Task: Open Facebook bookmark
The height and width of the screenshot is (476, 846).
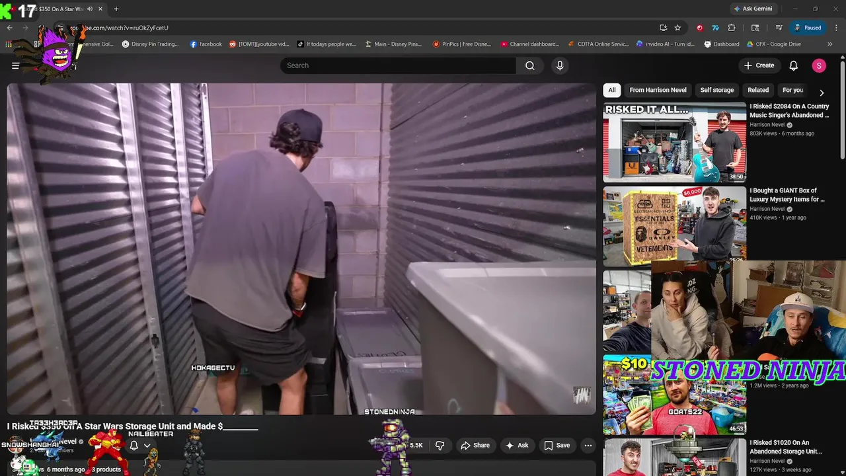Action: point(206,44)
